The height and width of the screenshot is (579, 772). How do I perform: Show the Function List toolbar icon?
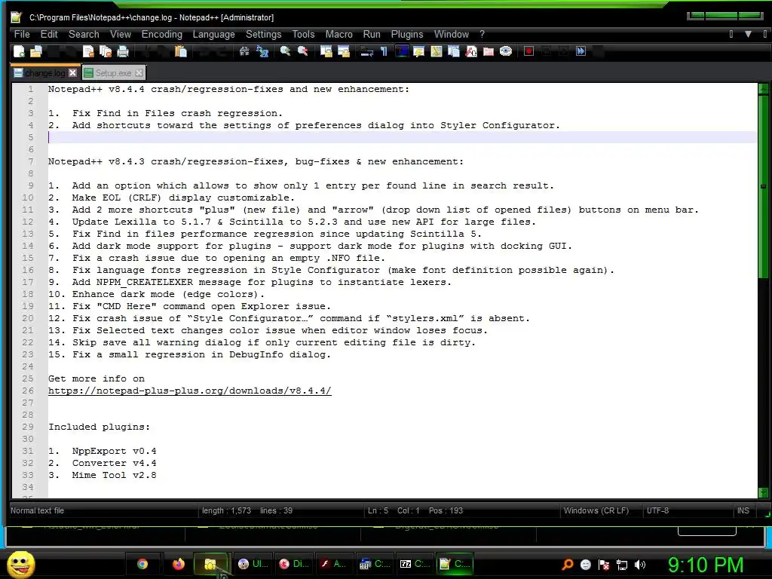pos(471,51)
